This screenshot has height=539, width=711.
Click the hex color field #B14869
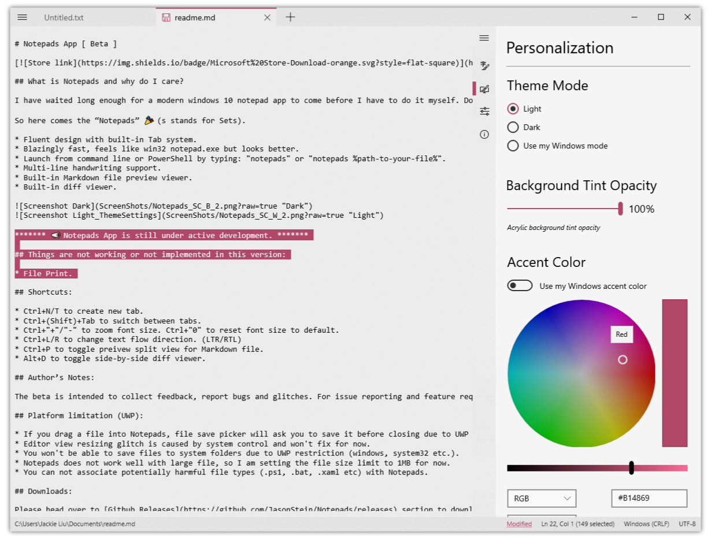[649, 498]
